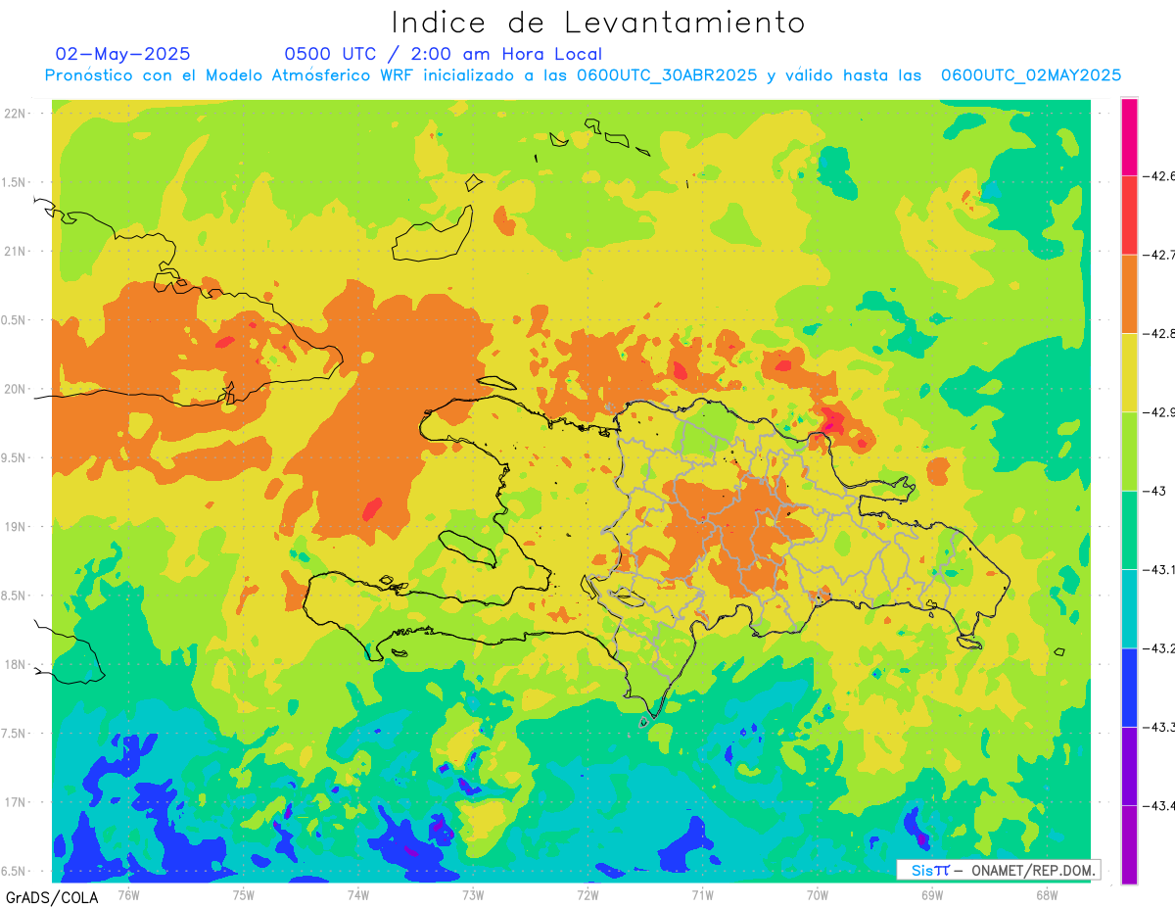Image resolution: width=1175 pixels, height=908 pixels.
Task: Click the '6.5N' latitude label
Action: coord(13,872)
